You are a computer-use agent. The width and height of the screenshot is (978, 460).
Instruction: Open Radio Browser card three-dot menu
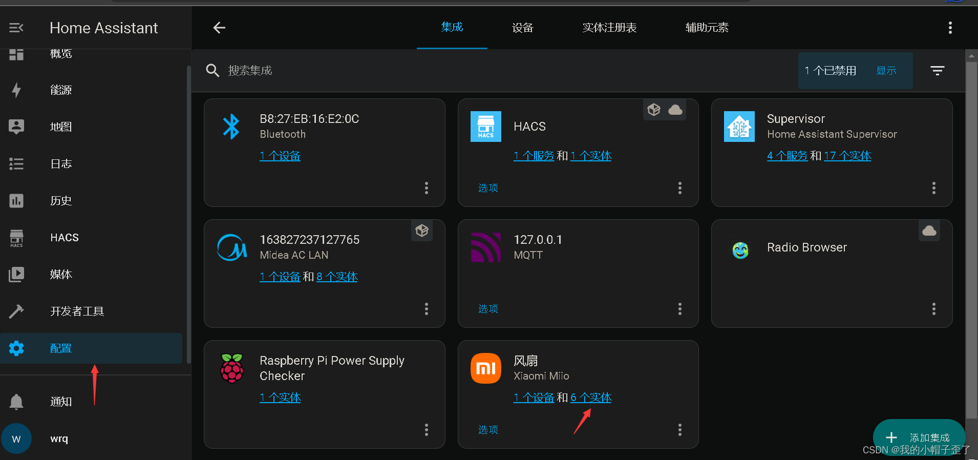934,309
